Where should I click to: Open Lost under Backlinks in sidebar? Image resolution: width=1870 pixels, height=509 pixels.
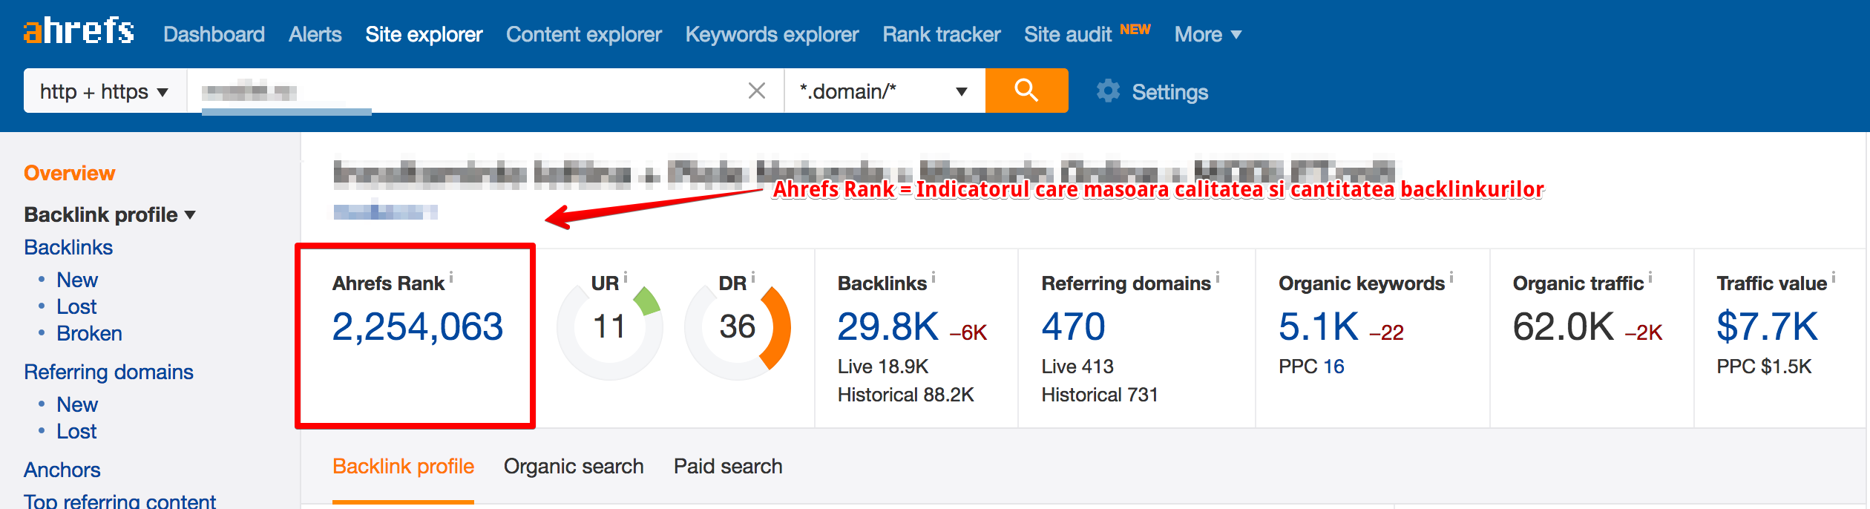76,306
